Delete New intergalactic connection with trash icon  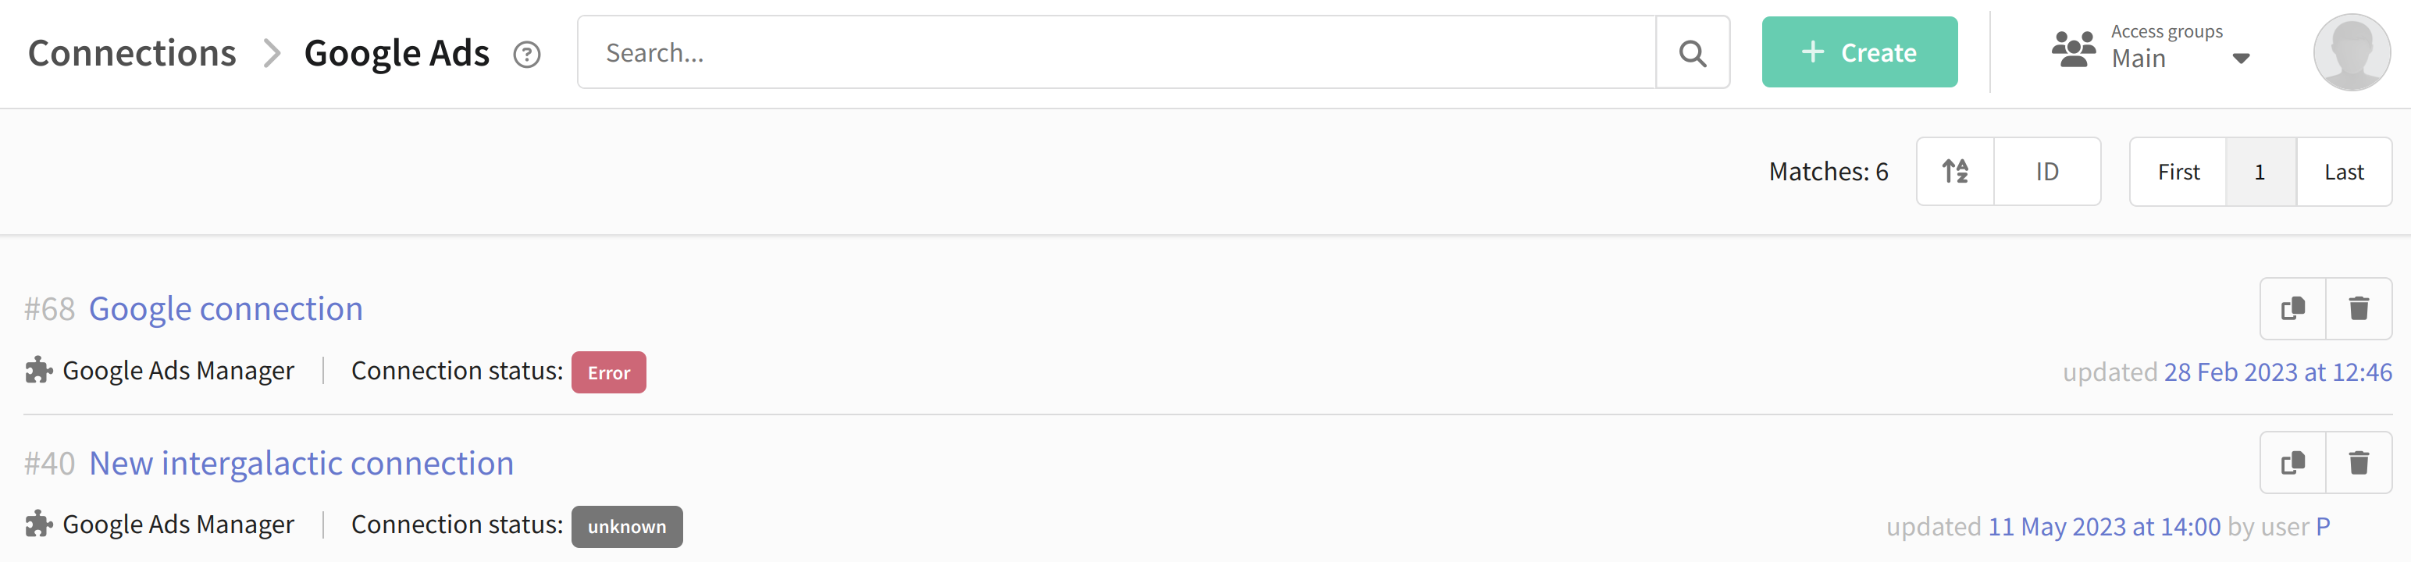click(x=2359, y=463)
